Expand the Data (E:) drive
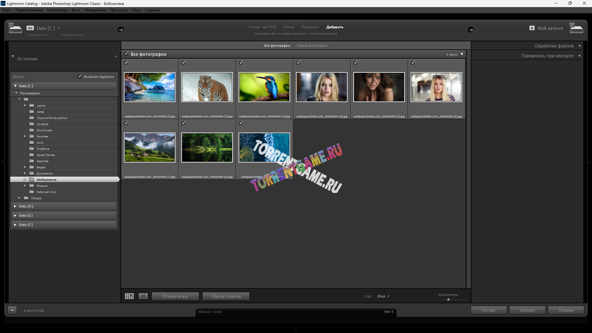 [x=15, y=216]
